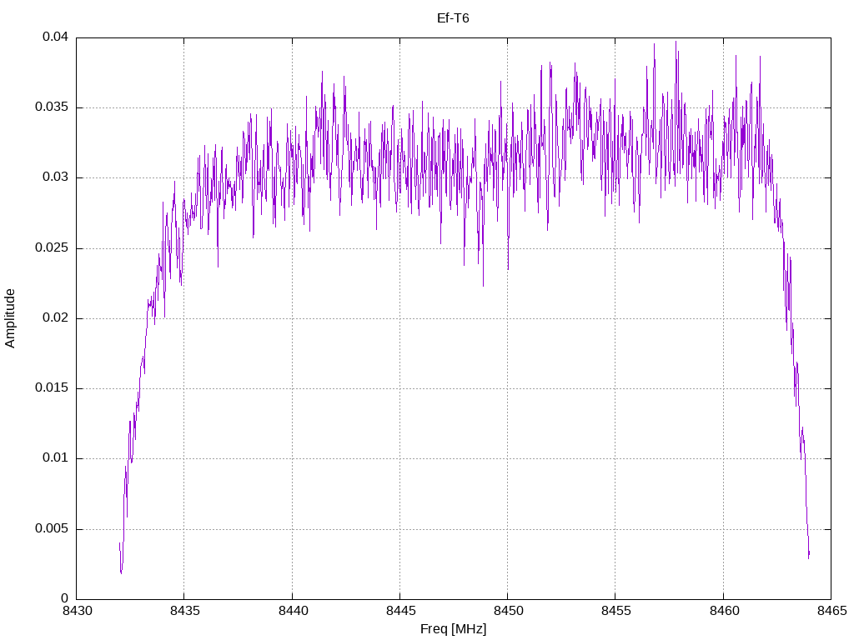The height and width of the screenshot is (640, 854).
Task: Click the x-axis tick label 8440
Action: (x=293, y=611)
